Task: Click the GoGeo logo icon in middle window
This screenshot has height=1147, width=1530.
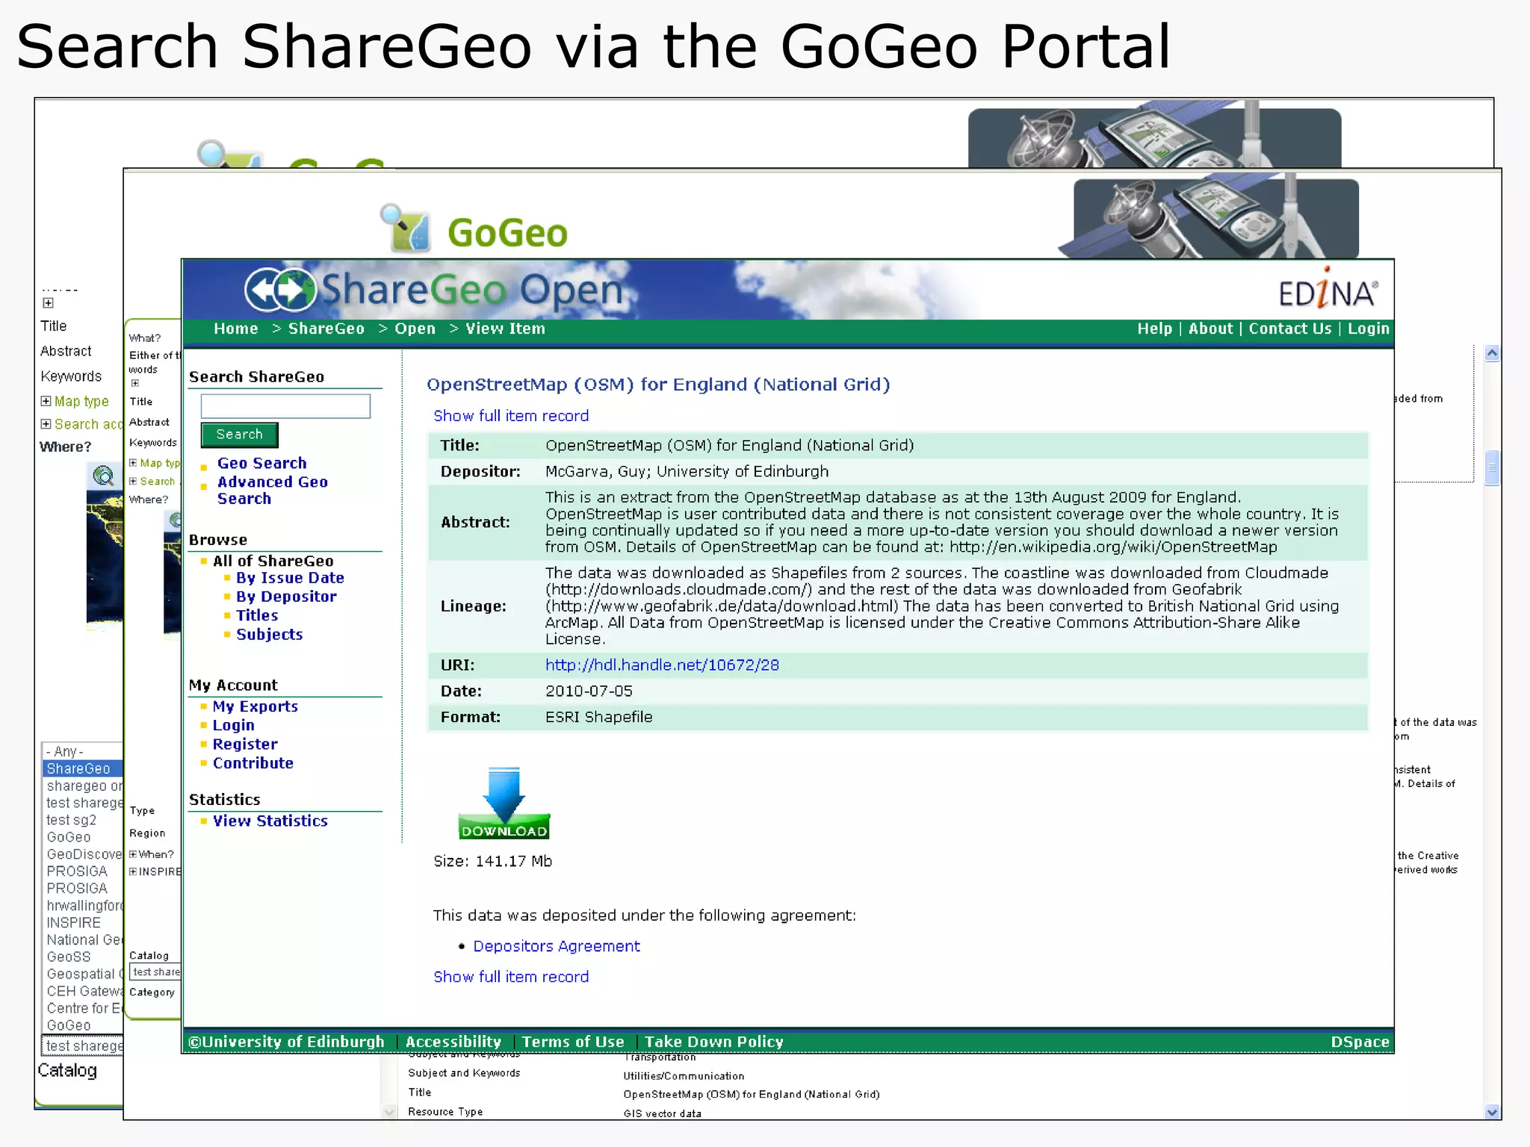Action: coord(406,227)
